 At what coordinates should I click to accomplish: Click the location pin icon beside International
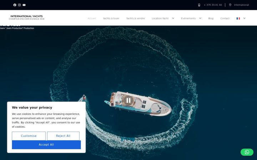(x=230, y=5)
